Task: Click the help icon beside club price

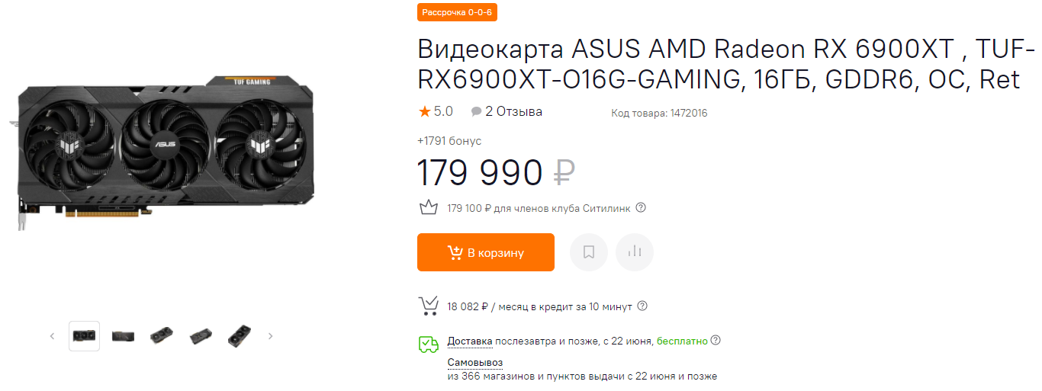Action: (641, 207)
